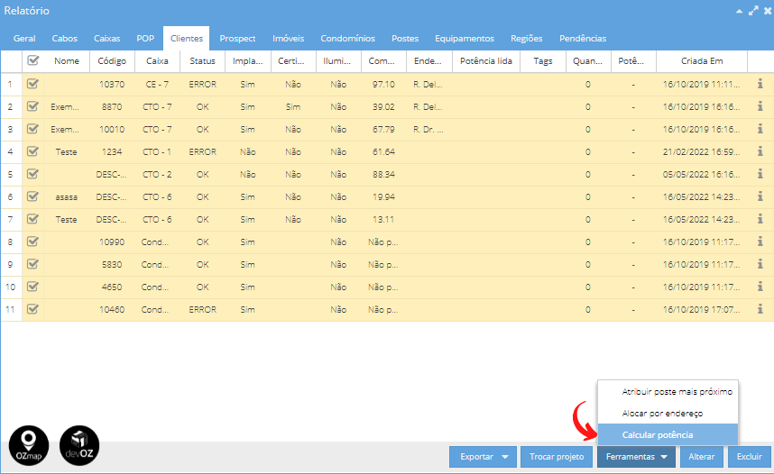Open the Postes tab
The width and height of the screenshot is (774, 474).
(x=405, y=39)
